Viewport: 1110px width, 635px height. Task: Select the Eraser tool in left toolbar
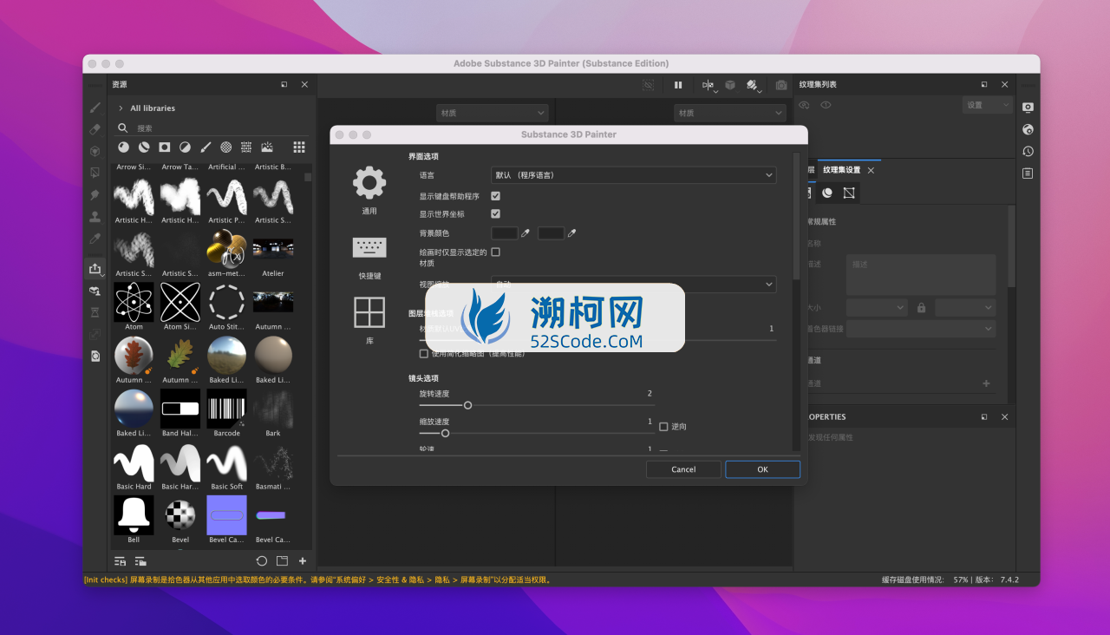pyautogui.click(x=95, y=129)
